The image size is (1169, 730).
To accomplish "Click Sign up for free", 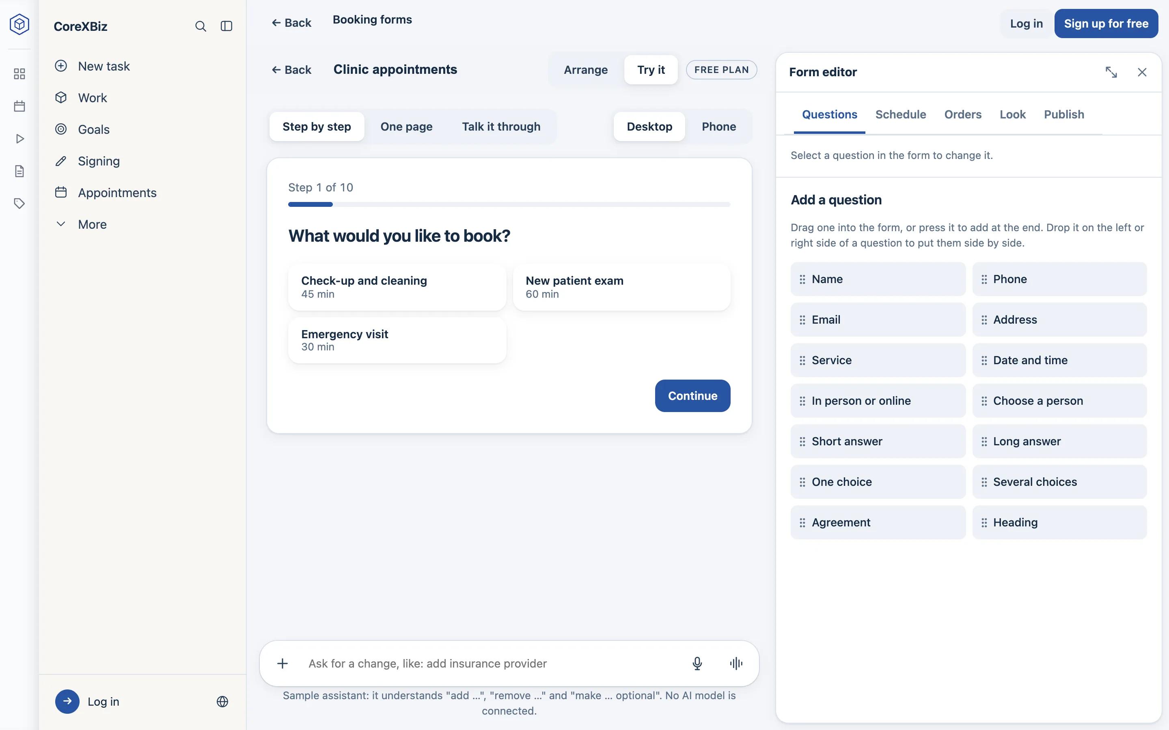I will 1106,24.
